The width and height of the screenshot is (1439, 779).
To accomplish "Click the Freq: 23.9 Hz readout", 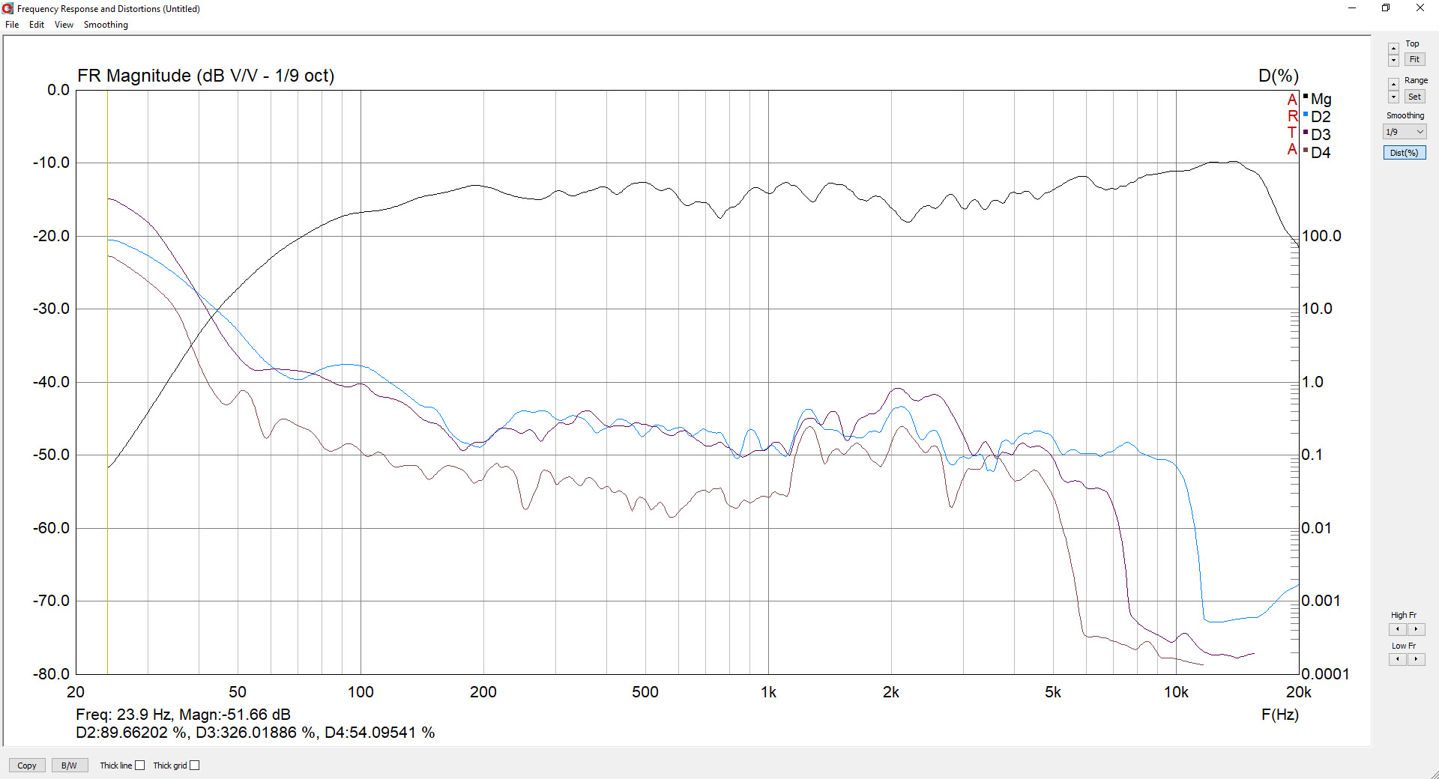I will [123, 715].
